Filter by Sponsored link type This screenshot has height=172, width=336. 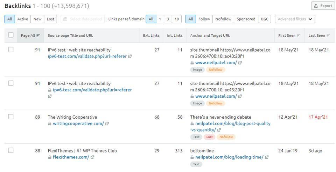point(246,19)
